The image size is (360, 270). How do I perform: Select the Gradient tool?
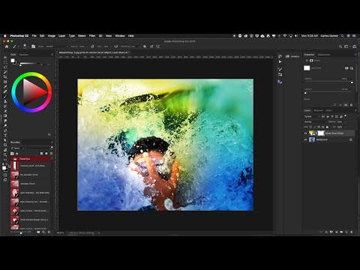[5, 115]
